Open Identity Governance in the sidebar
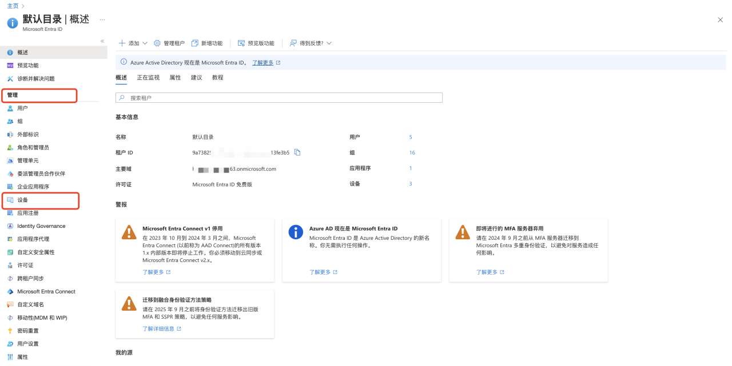The height and width of the screenshot is (366, 732). (x=41, y=226)
